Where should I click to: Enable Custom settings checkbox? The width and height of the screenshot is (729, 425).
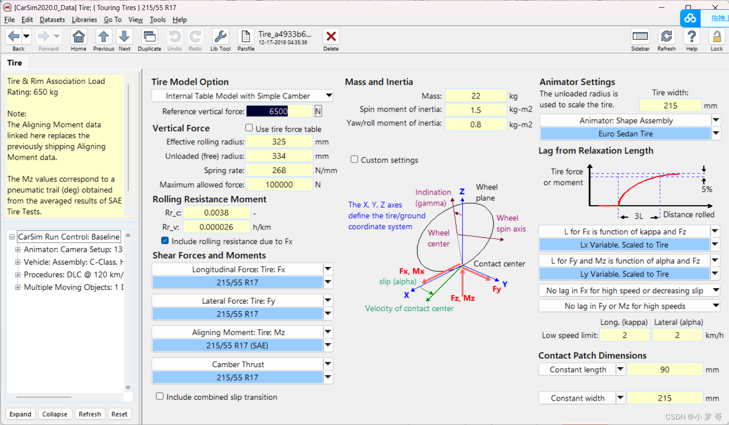pos(354,159)
